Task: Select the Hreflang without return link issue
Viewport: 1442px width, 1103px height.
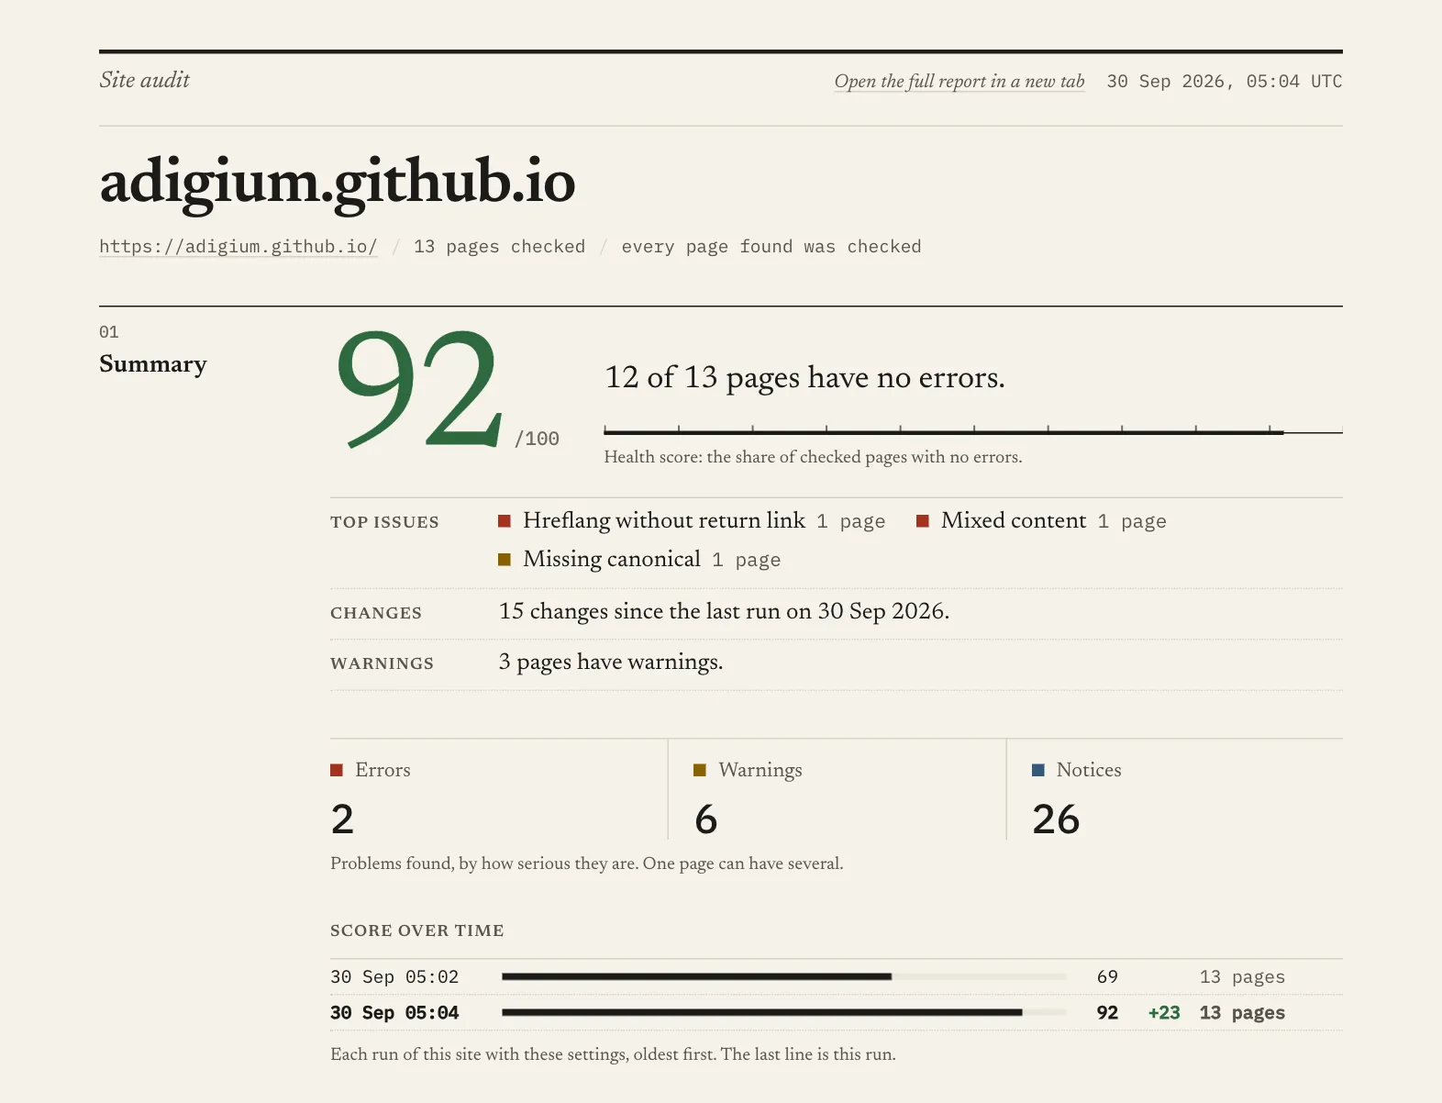Action: [664, 521]
